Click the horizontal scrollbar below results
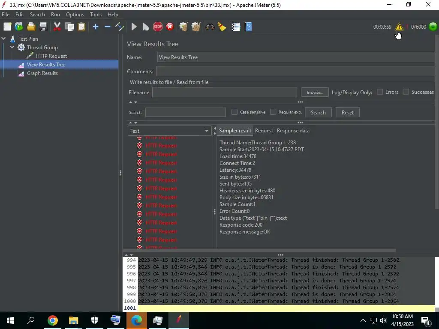This screenshot has width=439, height=329. point(259,251)
